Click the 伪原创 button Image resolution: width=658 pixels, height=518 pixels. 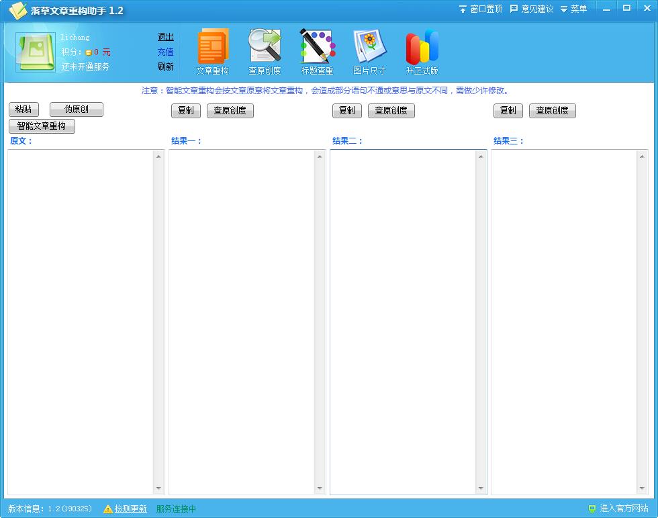(77, 109)
